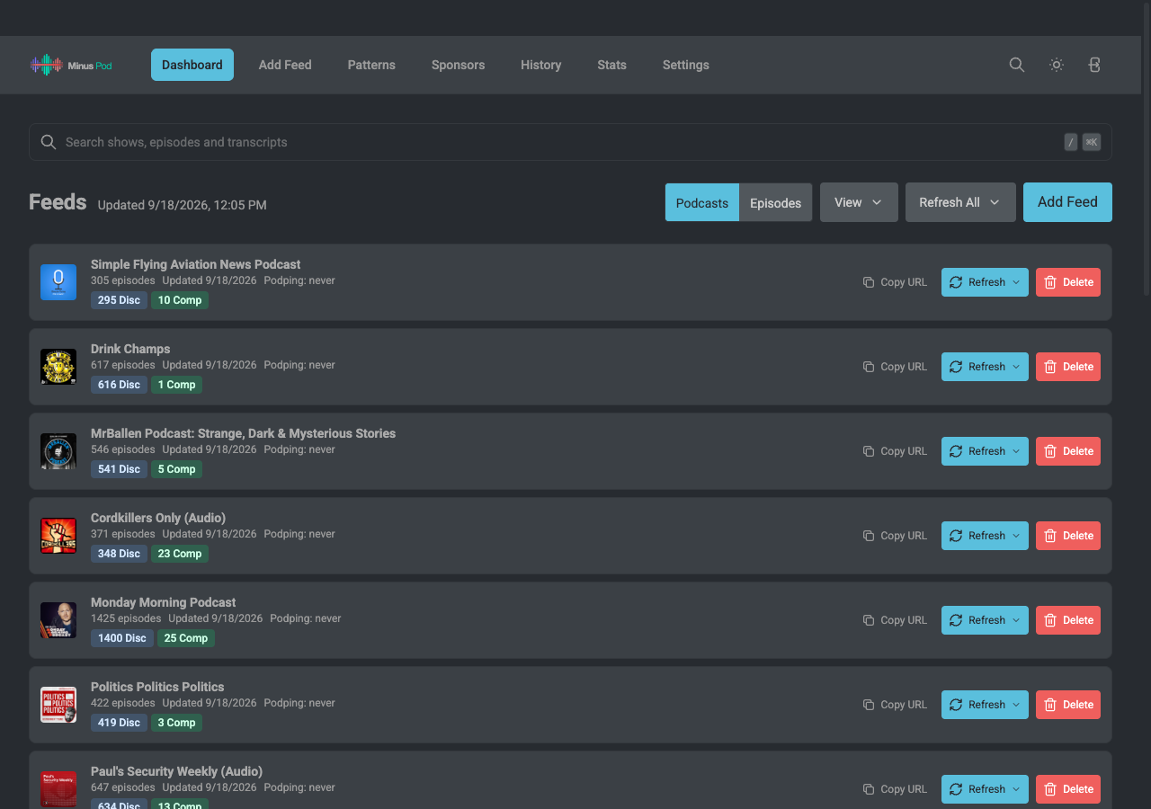This screenshot has width=1151, height=809.
Task: Click MrBallen Podcast cover icon
Action: (58, 451)
